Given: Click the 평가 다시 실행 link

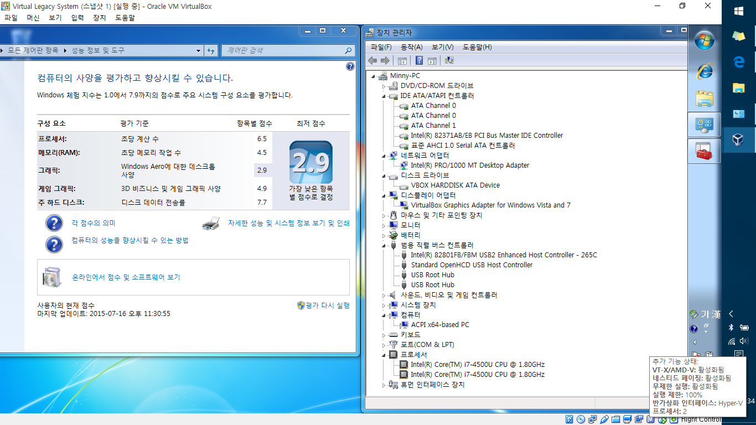Looking at the screenshot, I should [x=327, y=305].
